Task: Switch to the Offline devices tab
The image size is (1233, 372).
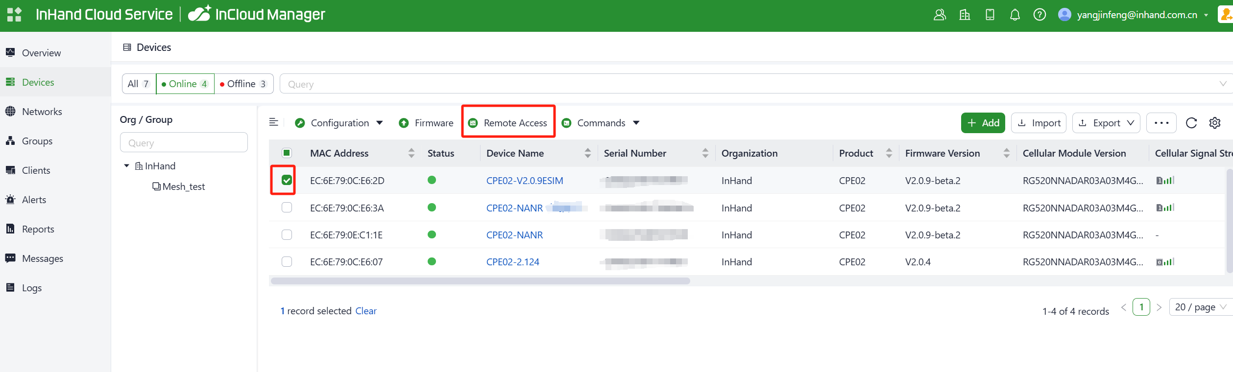Action: (243, 84)
